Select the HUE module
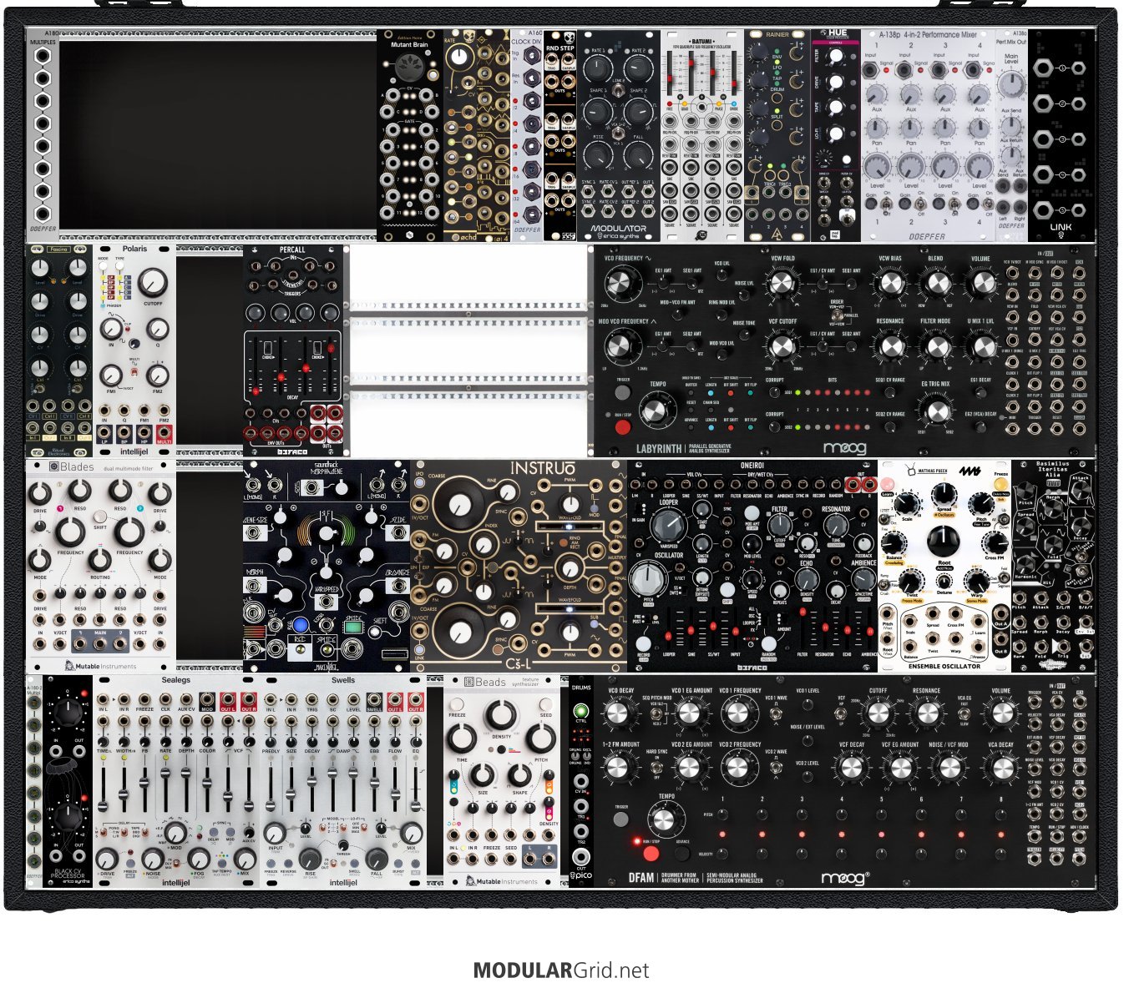Viewport: 1124px width, 988px height. 836,135
